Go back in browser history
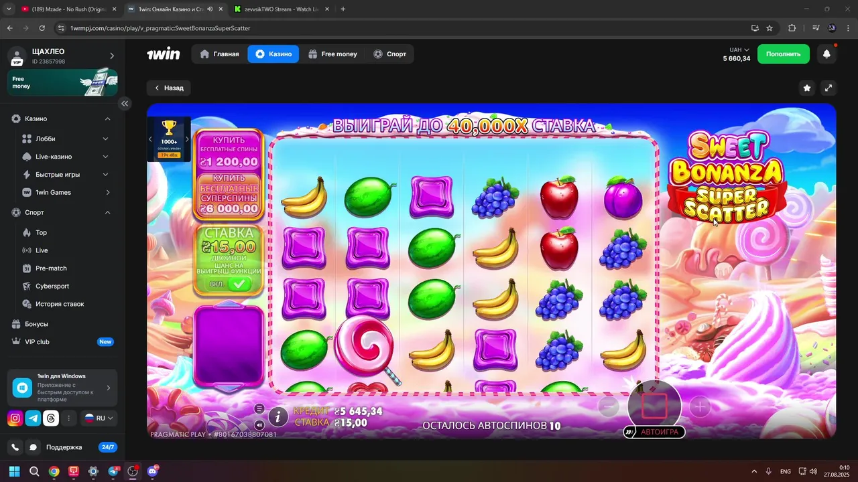The width and height of the screenshot is (858, 482). tap(9, 28)
